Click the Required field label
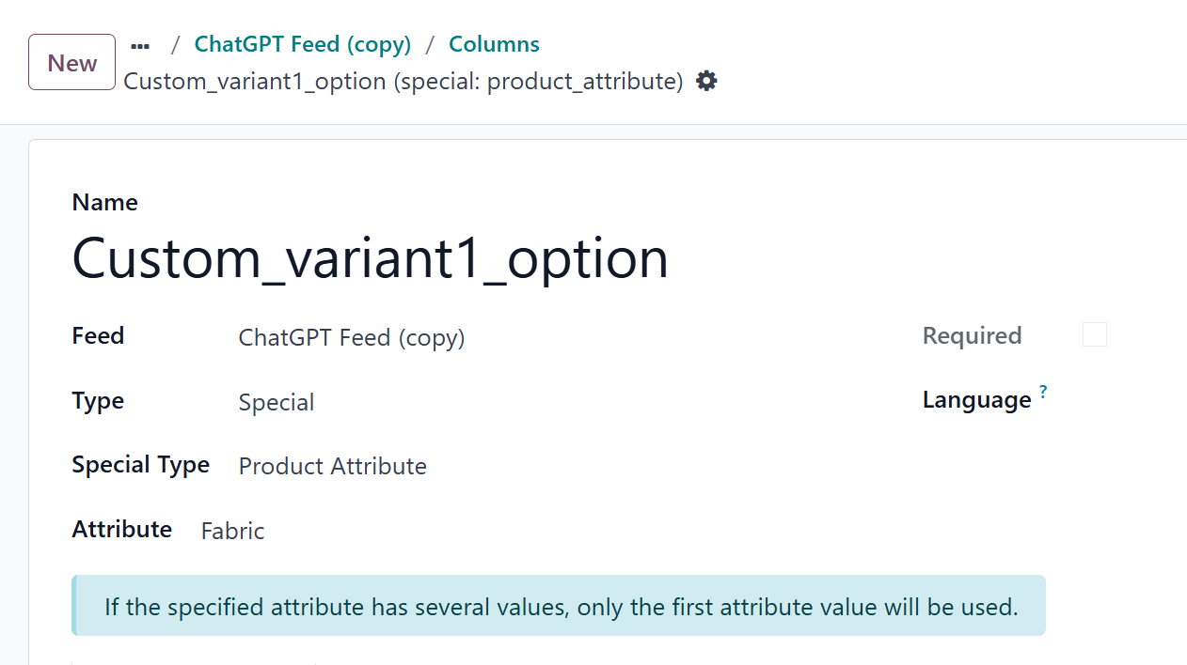 (972, 335)
